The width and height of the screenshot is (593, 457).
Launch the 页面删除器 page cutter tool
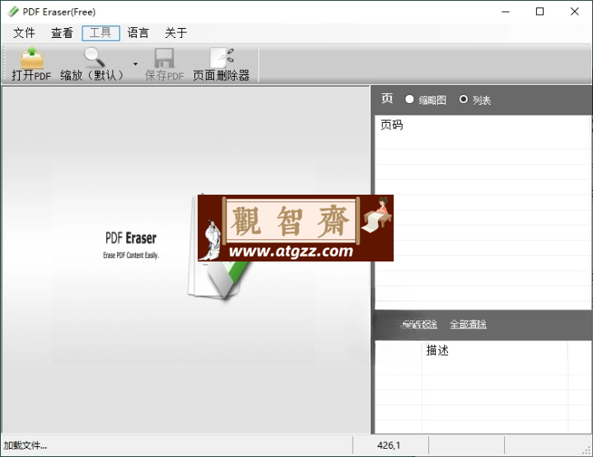tap(222, 64)
